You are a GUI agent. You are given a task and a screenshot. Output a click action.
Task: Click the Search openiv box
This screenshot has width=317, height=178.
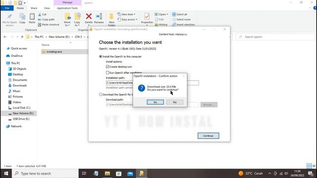pos(275,37)
